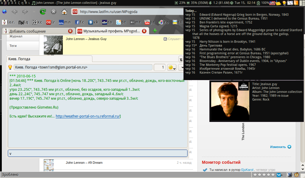Click the US keyboard layout flag
This screenshot has height=178, width=305.
coord(272,3)
